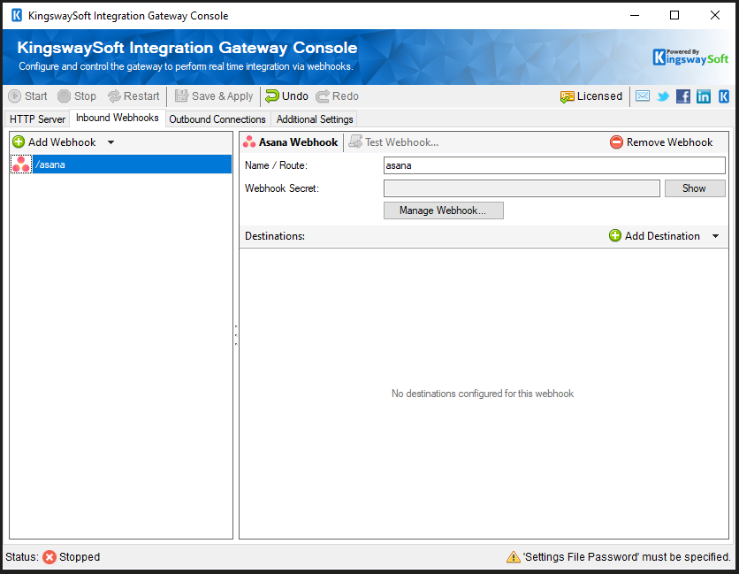
Task: Click the LinkedIn icon
Action: 704,96
